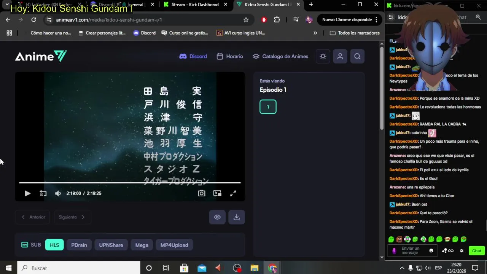
Task: Toggle the light/dark theme sun icon
Action: tap(323, 56)
